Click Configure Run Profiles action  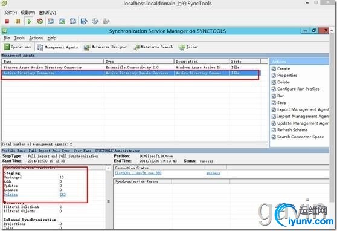(x=298, y=89)
